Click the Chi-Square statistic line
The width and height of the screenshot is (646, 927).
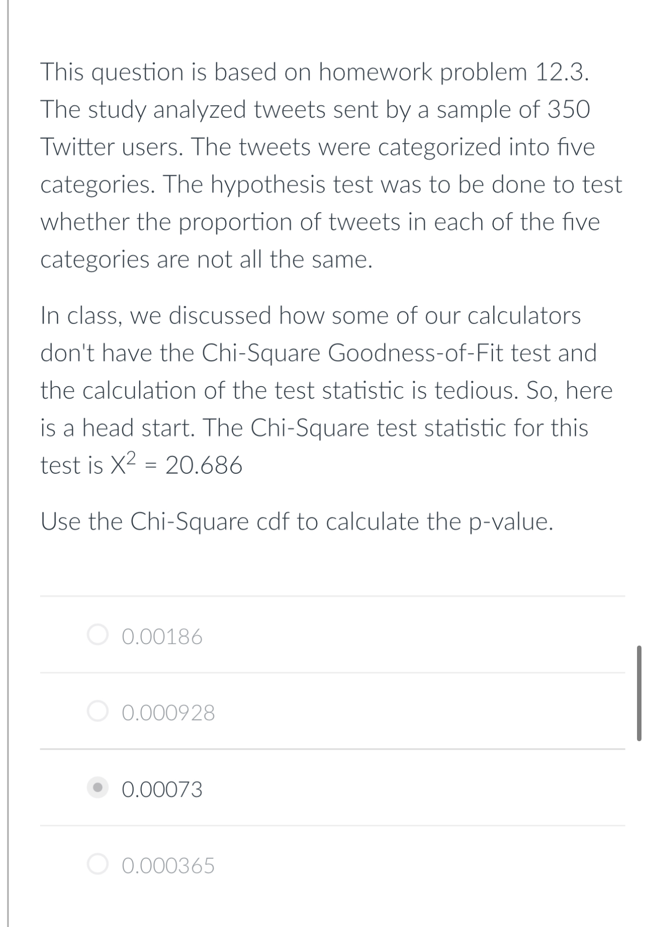[140, 465]
